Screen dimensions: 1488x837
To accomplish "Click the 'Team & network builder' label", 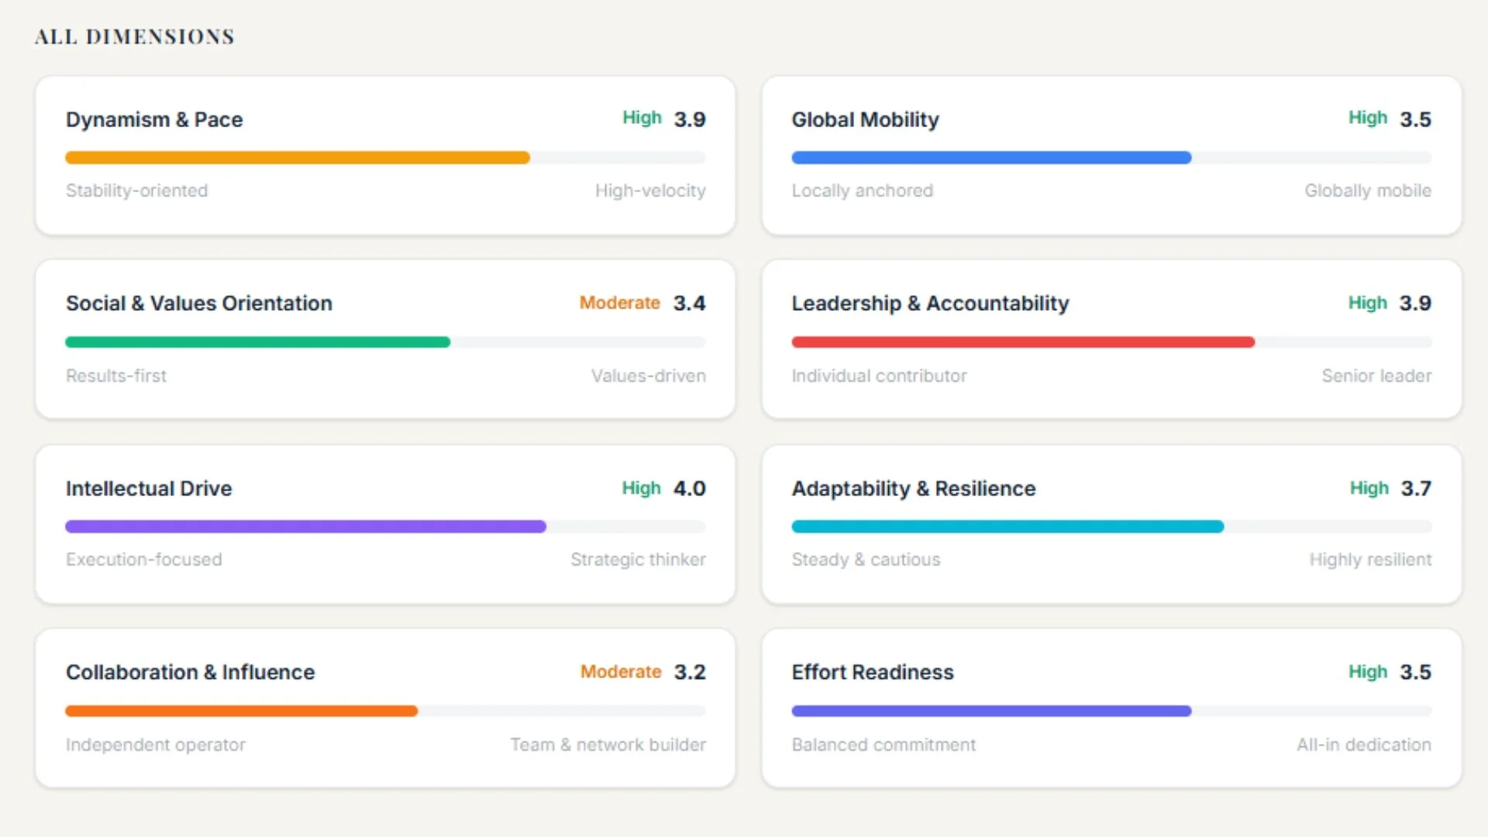I will coord(608,745).
